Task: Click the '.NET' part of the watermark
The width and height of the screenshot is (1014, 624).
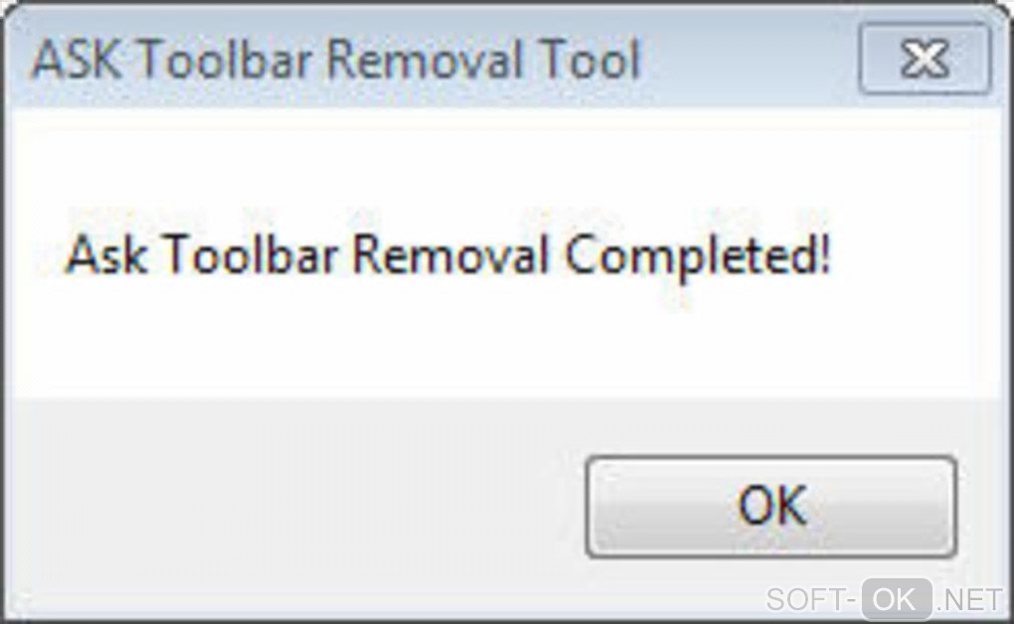Action: pyautogui.click(x=969, y=599)
